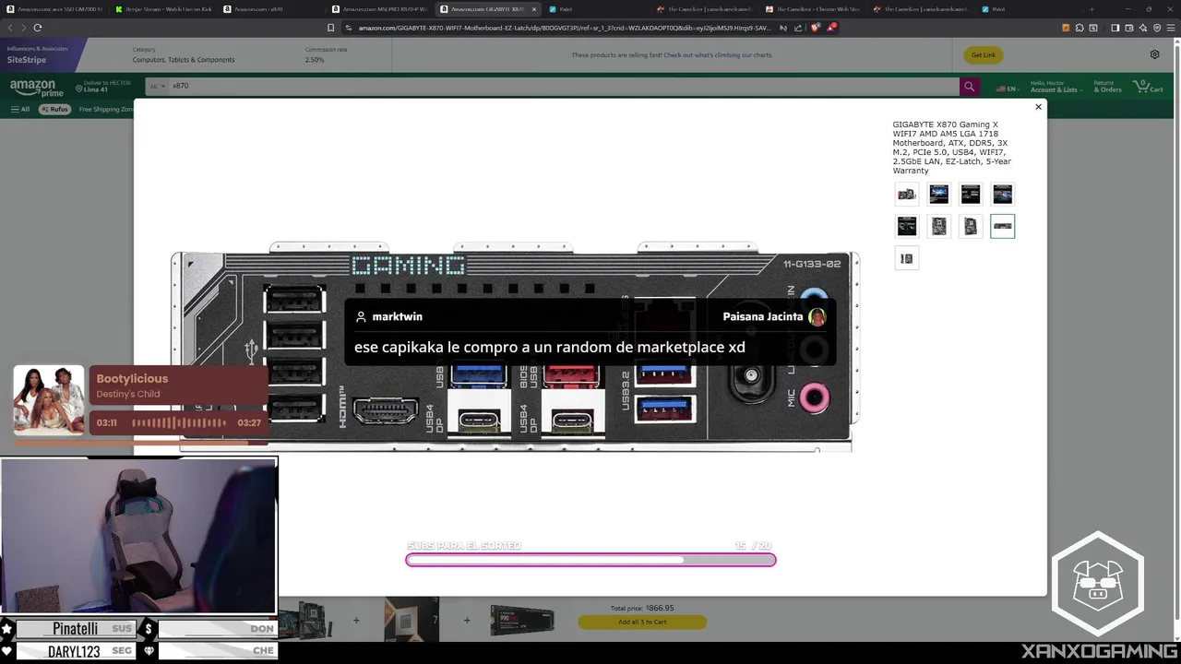1181x664 pixels.
Task: Switch to the acer SSD GM7000 tab
Action: (x=55, y=9)
